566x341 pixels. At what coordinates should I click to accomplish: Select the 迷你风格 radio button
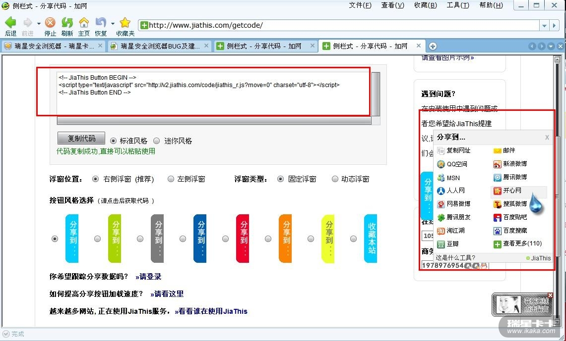pyautogui.click(x=157, y=141)
